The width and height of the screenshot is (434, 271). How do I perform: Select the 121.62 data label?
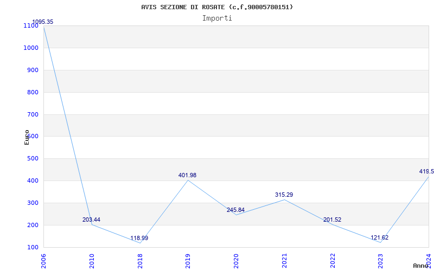click(x=379, y=237)
